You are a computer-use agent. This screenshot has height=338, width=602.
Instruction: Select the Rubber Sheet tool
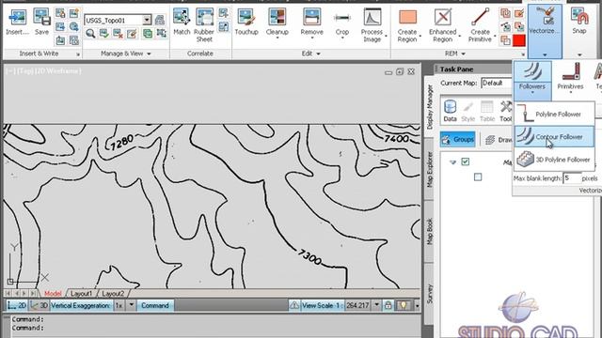pyautogui.click(x=204, y=25)
